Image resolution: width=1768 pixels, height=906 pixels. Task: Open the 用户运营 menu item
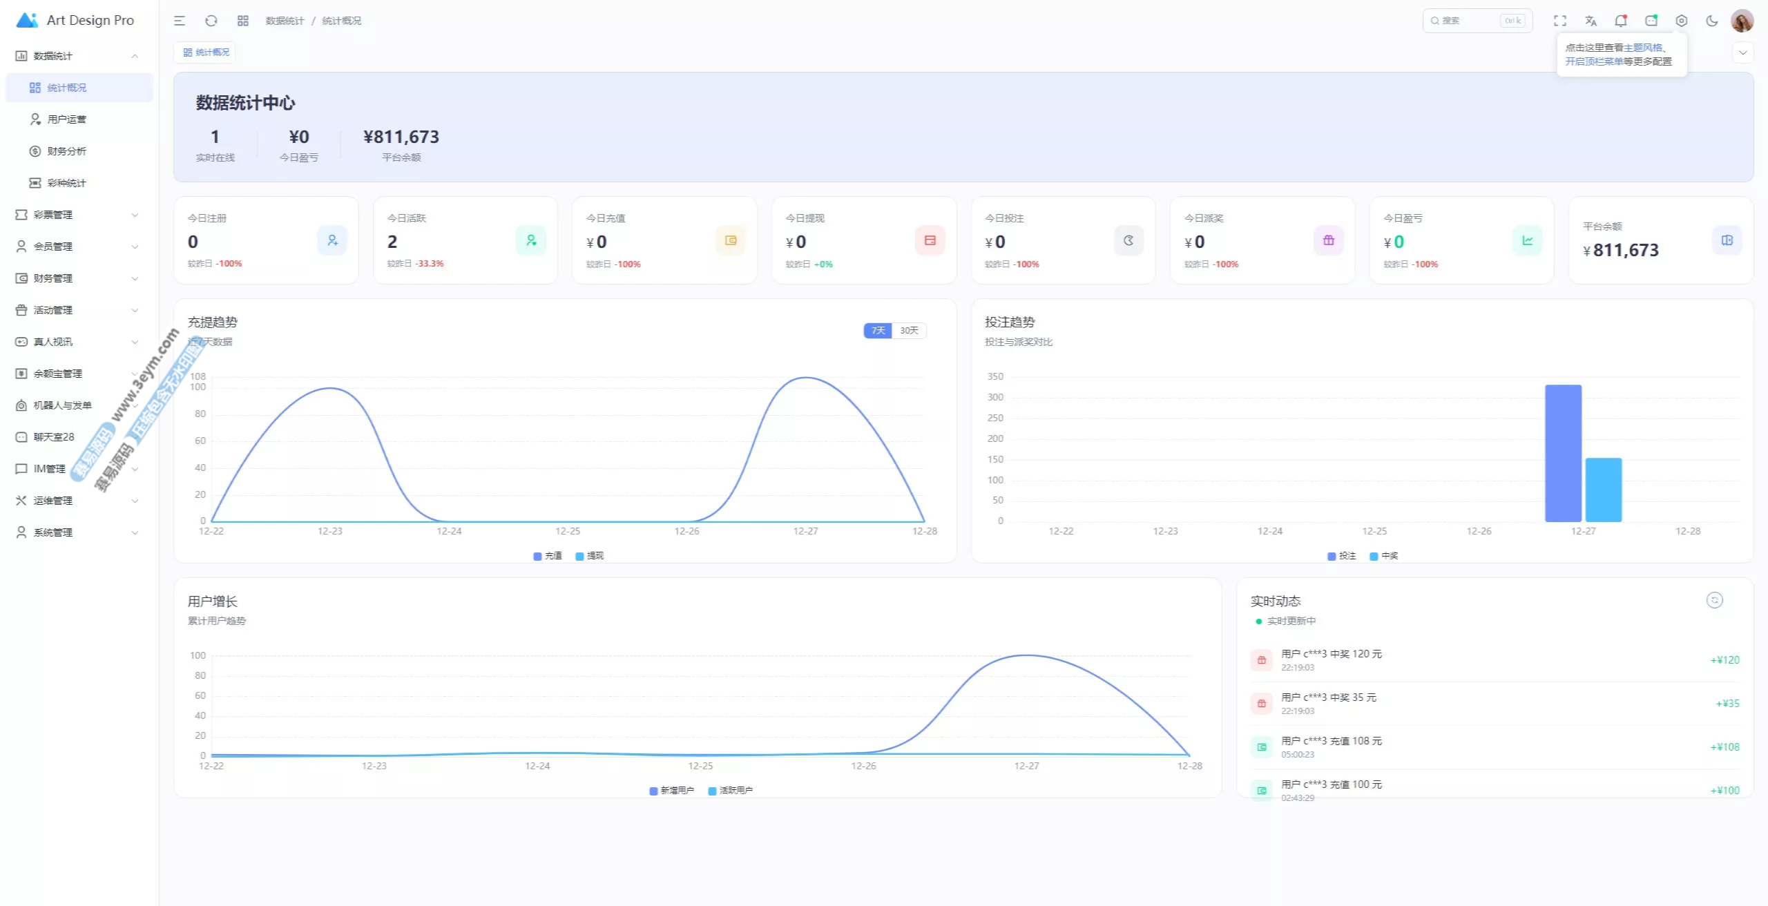click(x=67, y=119)
